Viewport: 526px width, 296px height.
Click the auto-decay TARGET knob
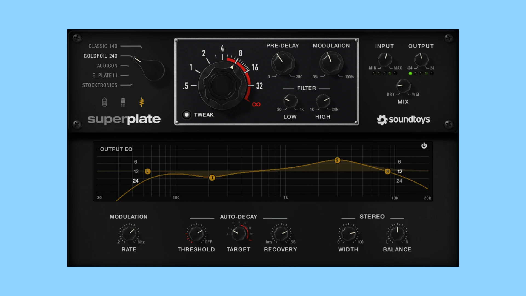239,234
